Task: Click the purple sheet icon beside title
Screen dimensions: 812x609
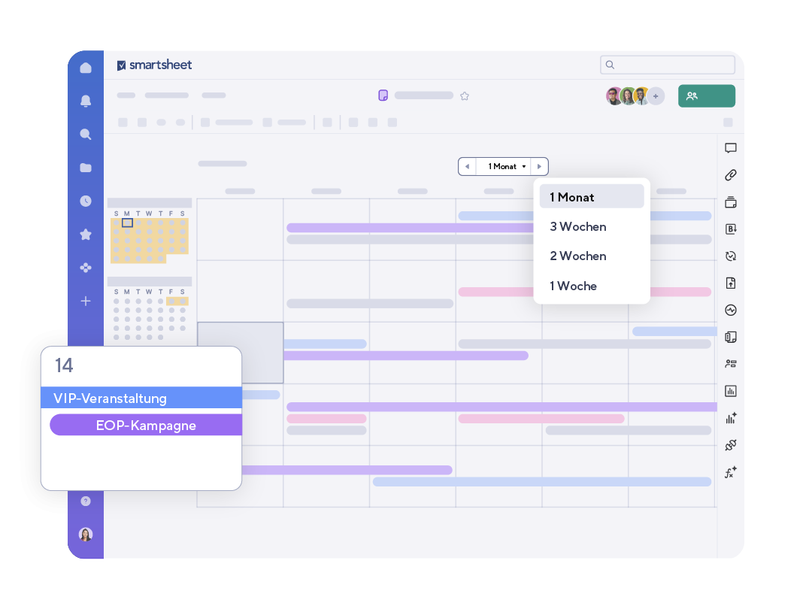Action: point(383,95)
